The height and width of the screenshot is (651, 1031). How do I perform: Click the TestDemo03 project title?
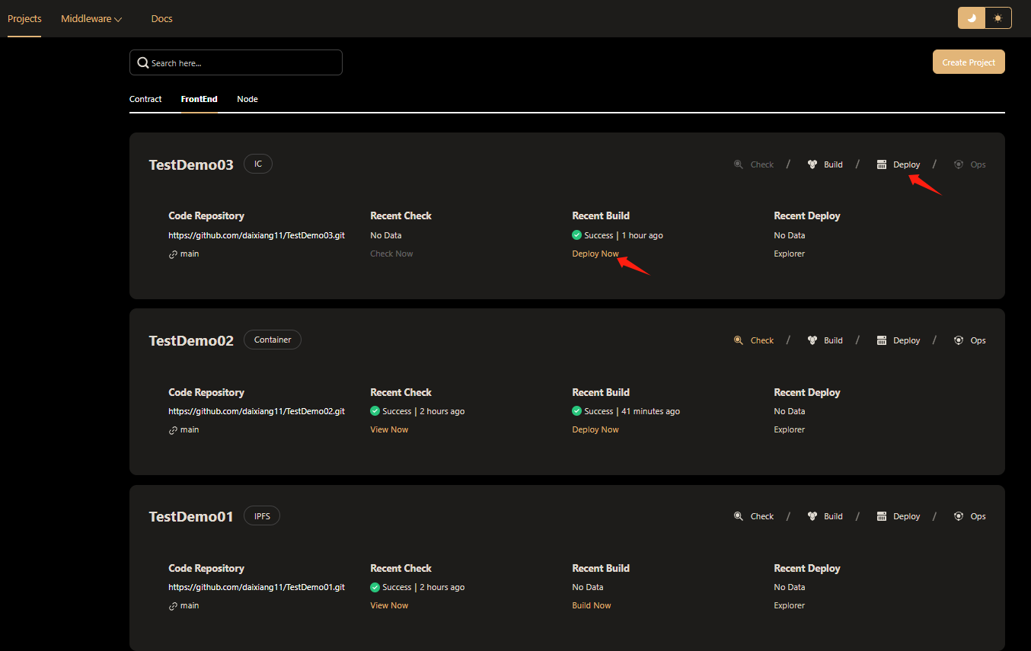tap(191, 164)
